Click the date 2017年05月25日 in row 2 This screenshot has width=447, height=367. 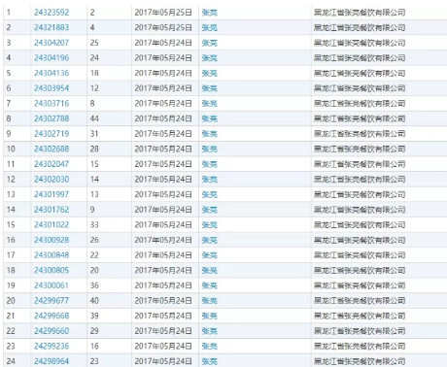(163, 27)
